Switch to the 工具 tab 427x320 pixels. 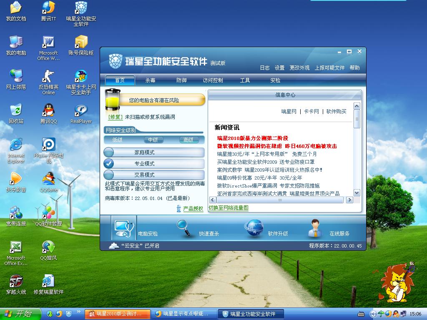point(245,80)
